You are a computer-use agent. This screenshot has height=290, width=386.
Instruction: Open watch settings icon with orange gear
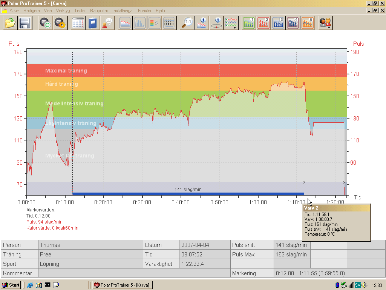(x=61, y=23)
